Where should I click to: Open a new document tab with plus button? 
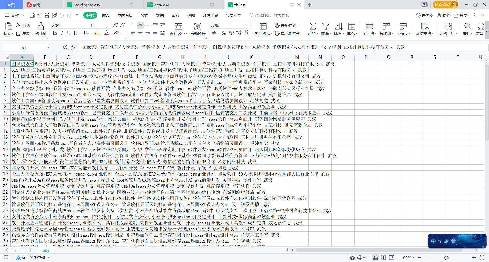309,5
